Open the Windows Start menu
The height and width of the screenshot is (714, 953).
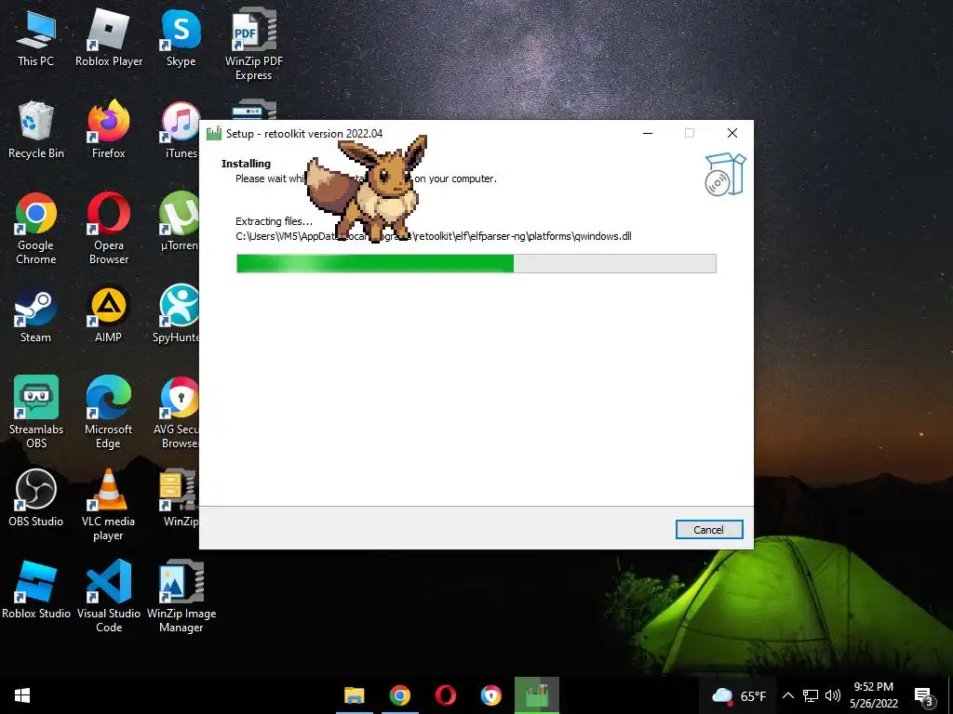[x=22, y=695]
